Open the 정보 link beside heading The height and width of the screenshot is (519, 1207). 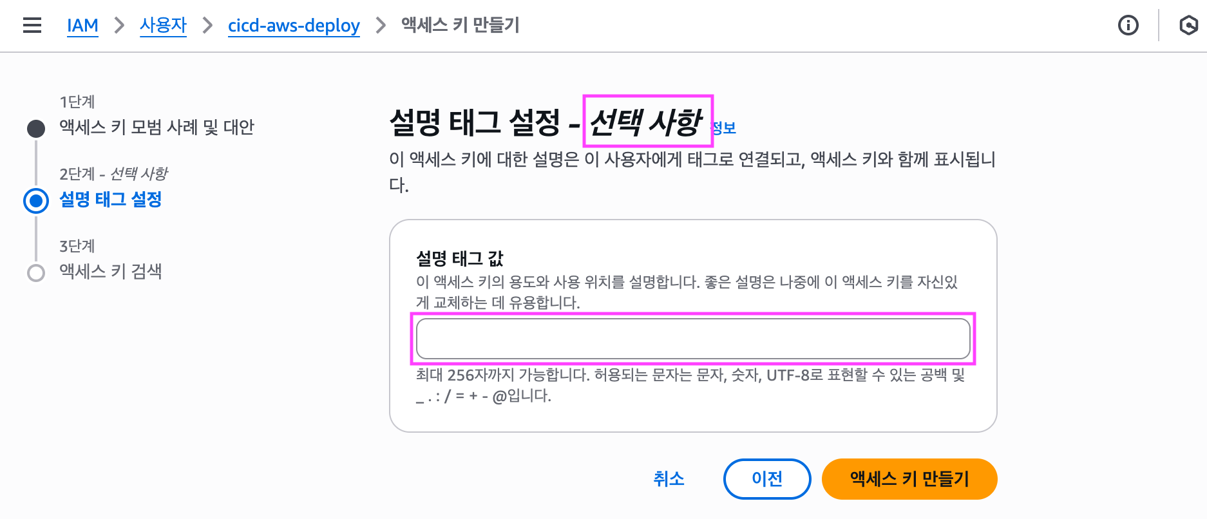(x=725, y=127)
